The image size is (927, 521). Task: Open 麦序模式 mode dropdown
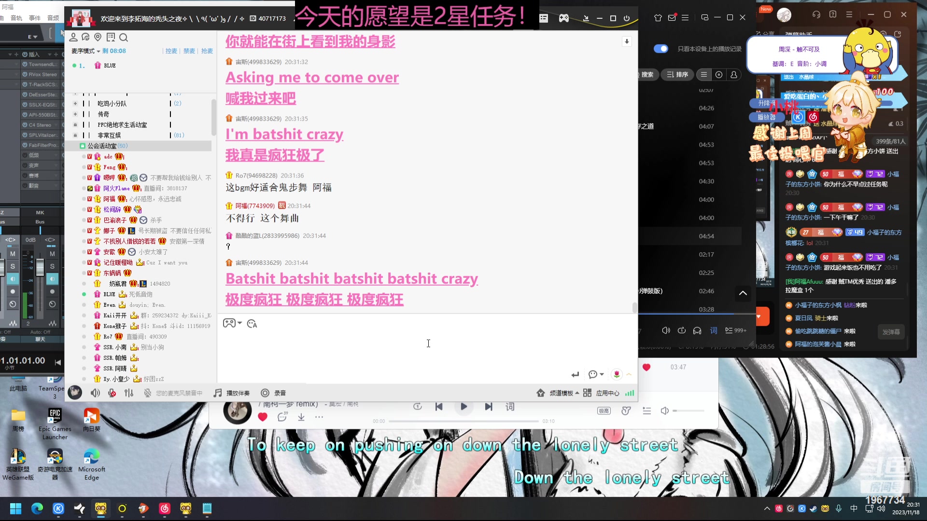click(x=85, y=51)
